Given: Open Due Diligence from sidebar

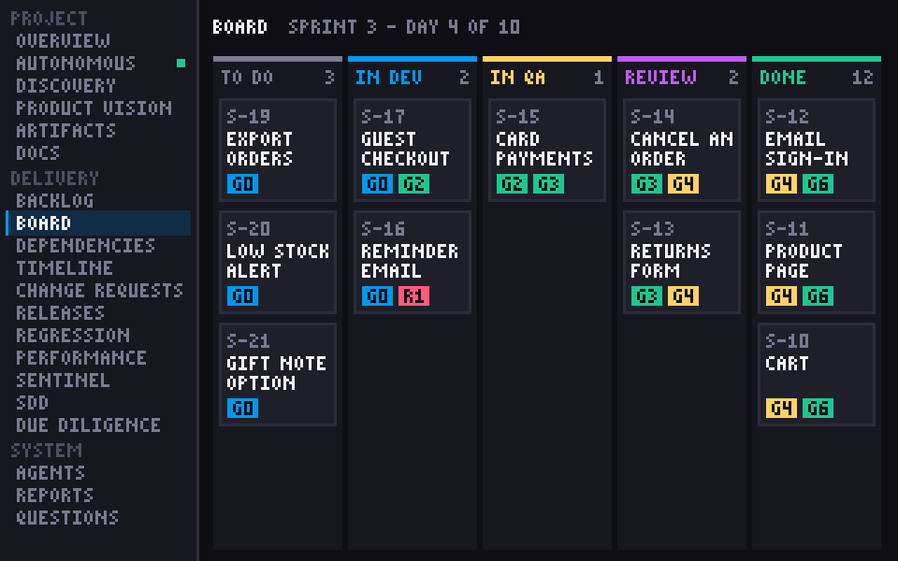Looking at the screenshot, I should click(x=88, y=424).
